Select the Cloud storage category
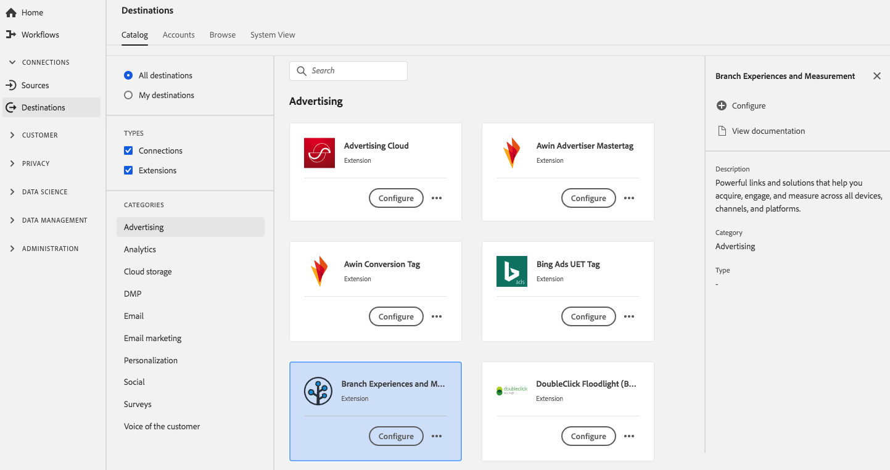Image resolution: width=890 pixels, height=470 pixels. (x=148, y=271)
